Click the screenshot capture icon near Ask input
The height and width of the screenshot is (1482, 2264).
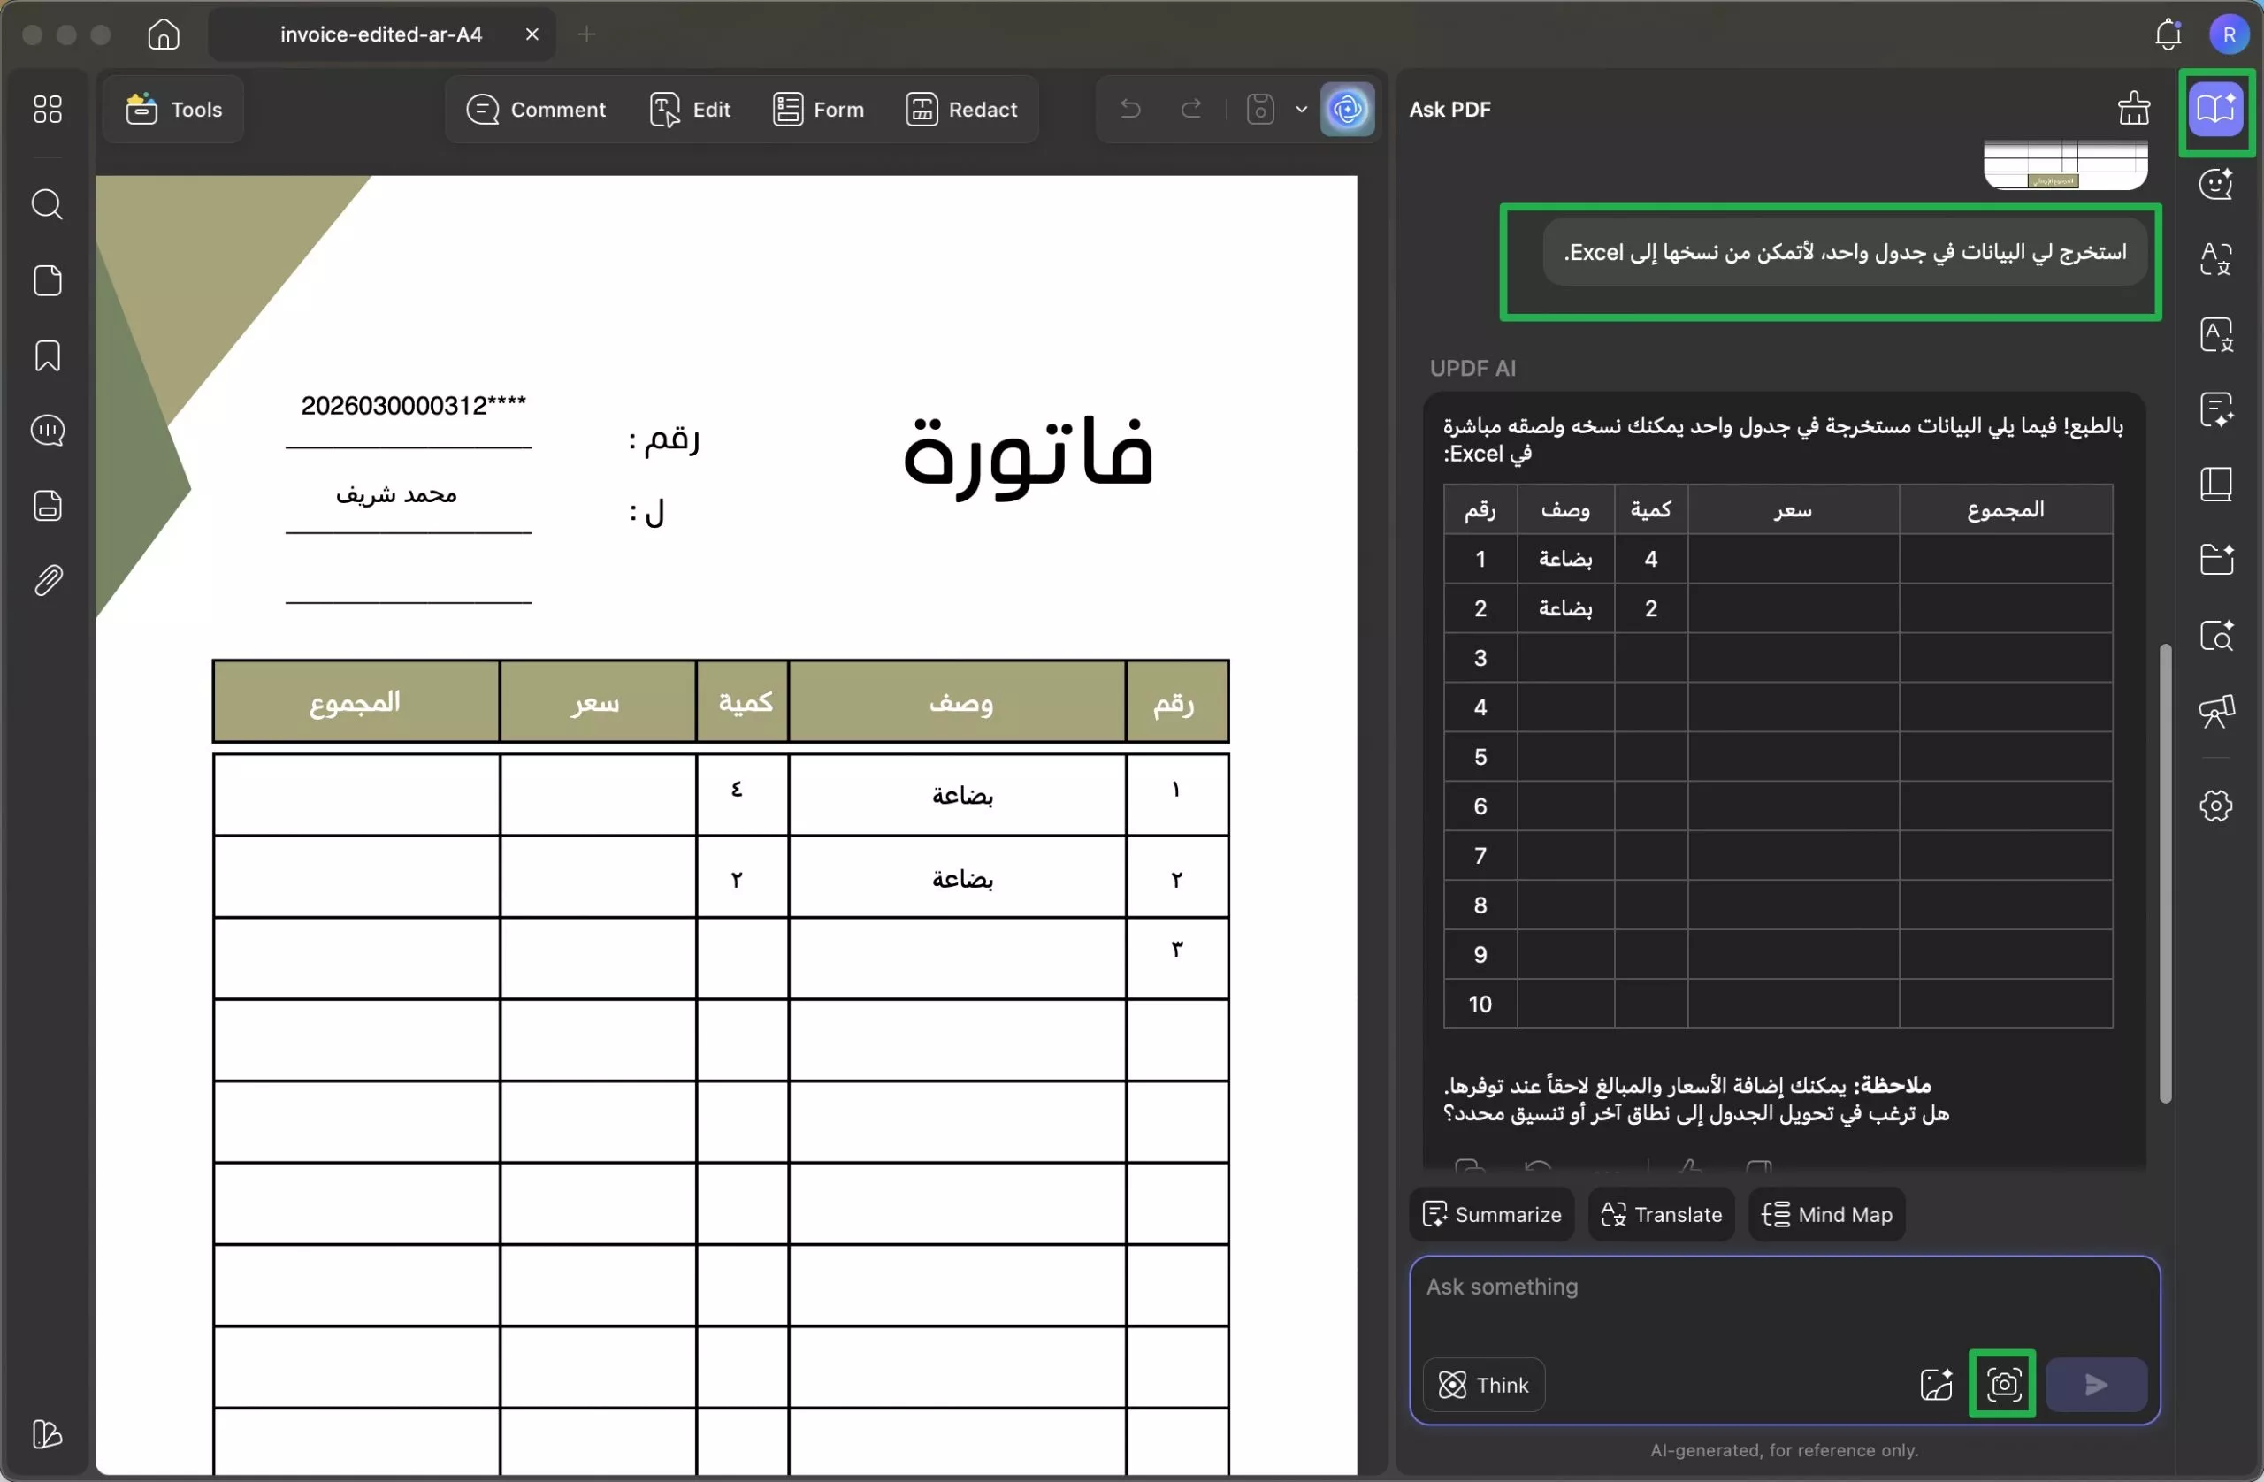[2002, 1384]
